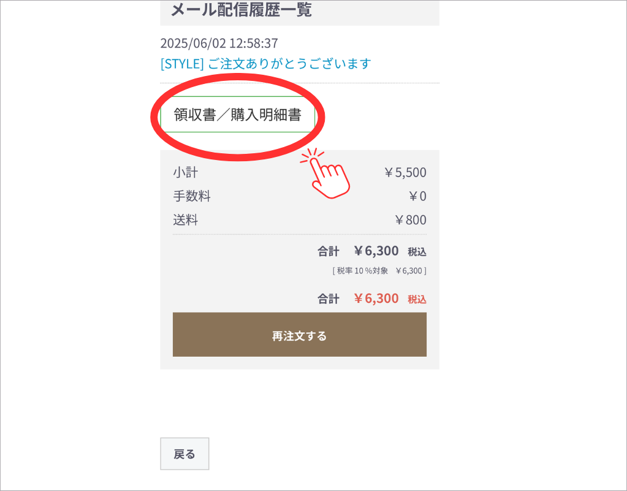Click the 2025/06/02 12:58:37 timestamp

click(219, 43)
